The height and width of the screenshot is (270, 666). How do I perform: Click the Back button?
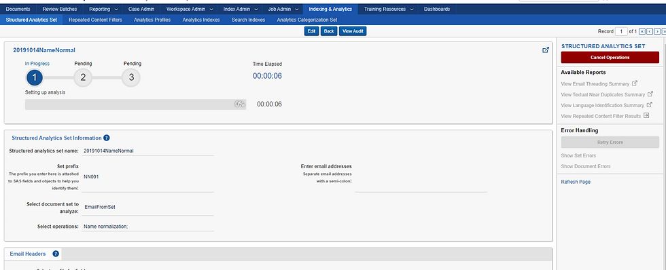tap(329, 31)
